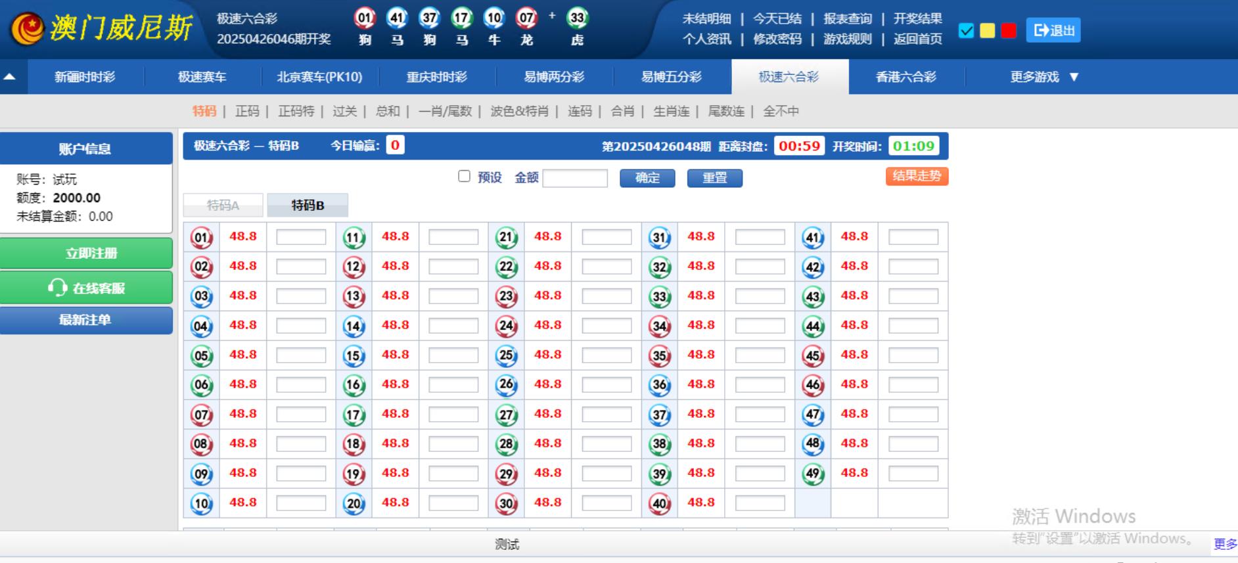Click the number 33 ball in betting grid
Image resolution: width=1238 pixels, height=563 pixels.
(659, 296)
